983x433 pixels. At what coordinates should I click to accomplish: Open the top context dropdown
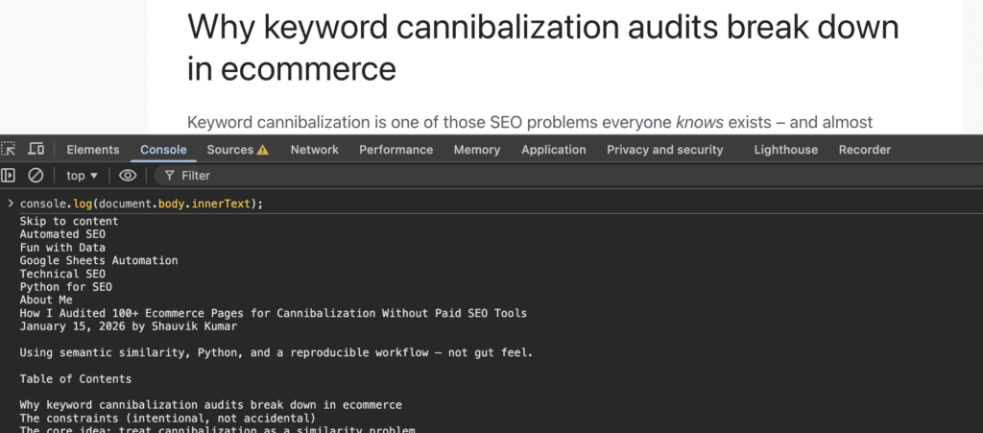(x=83, y=176)
